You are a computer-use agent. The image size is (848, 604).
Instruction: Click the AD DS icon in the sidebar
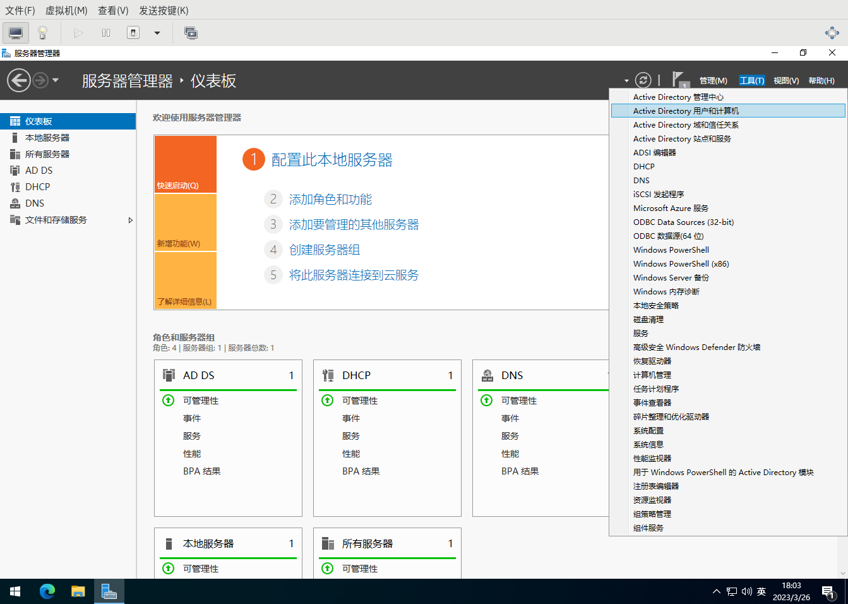click(15, 171)
